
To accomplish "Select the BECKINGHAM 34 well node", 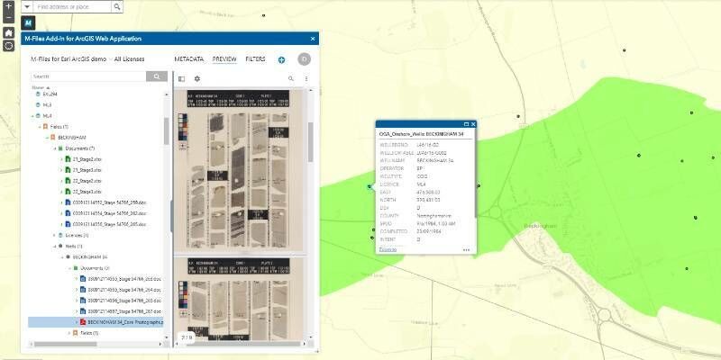I will click(x=89, y=257).
